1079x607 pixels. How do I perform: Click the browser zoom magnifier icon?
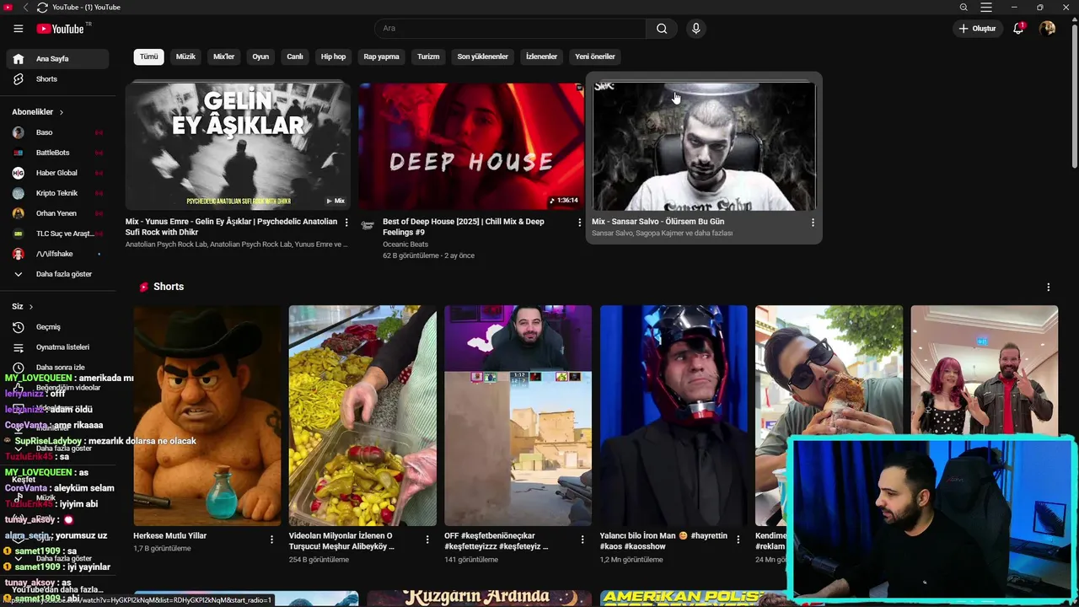tap(964, 7)
